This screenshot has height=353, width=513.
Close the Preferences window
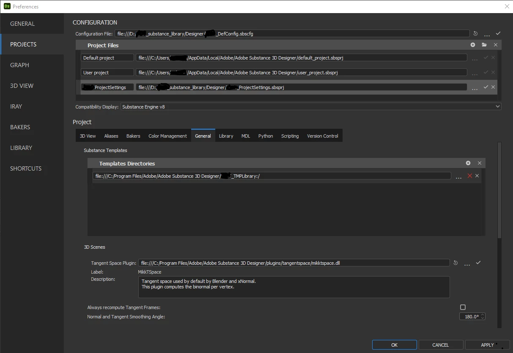tap(507, 6)
